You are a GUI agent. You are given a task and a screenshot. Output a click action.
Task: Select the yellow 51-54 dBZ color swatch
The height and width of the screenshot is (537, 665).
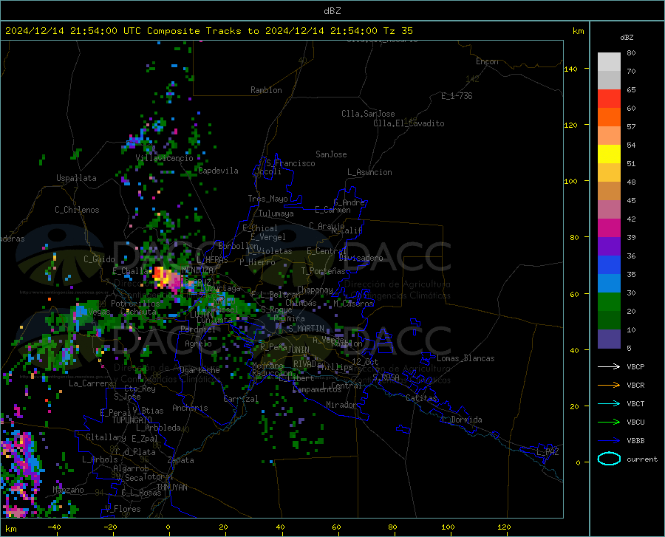(x=609, y=154)
